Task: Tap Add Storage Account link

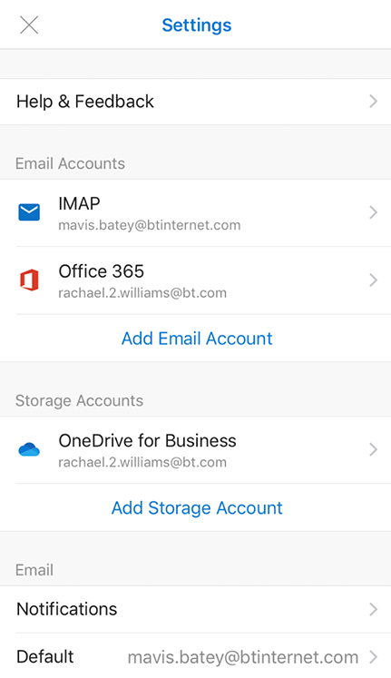Action: [x=197, y=507]
